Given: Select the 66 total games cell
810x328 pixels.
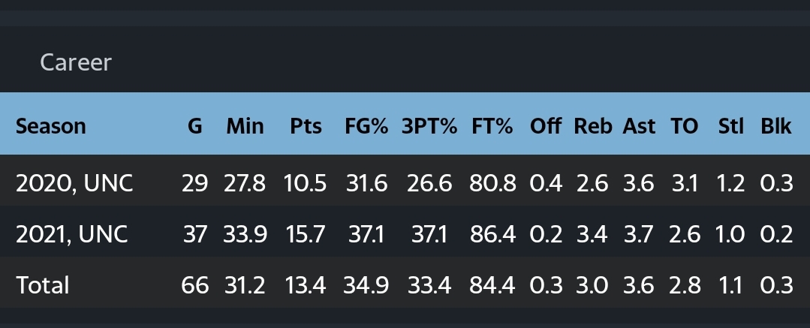Looking at the screenshot, I should (194, 285).
